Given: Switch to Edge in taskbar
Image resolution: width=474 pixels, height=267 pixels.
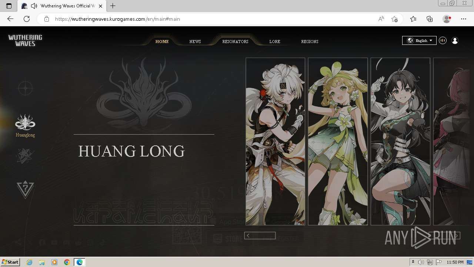Looking at the screenshot, I should click(x=80, y=262).
